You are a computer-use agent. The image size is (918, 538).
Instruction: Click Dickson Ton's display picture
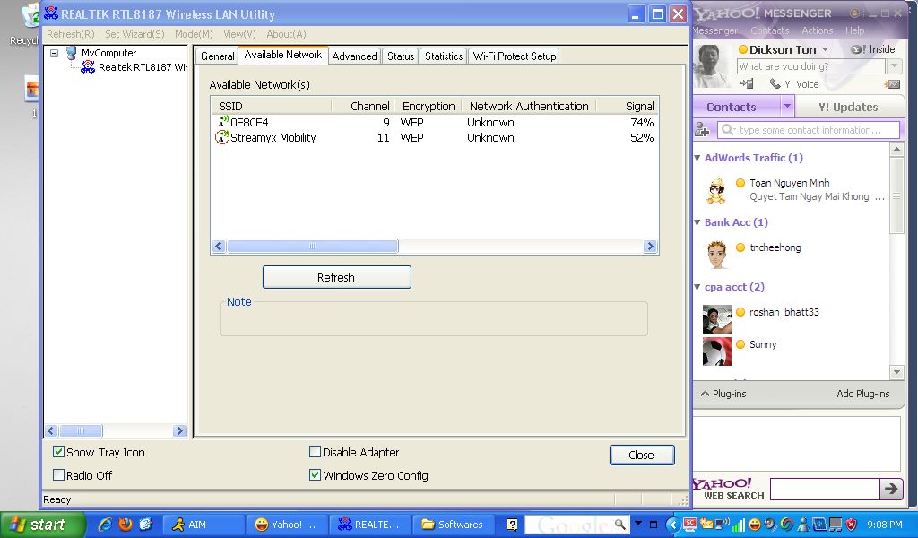(713, 66)
